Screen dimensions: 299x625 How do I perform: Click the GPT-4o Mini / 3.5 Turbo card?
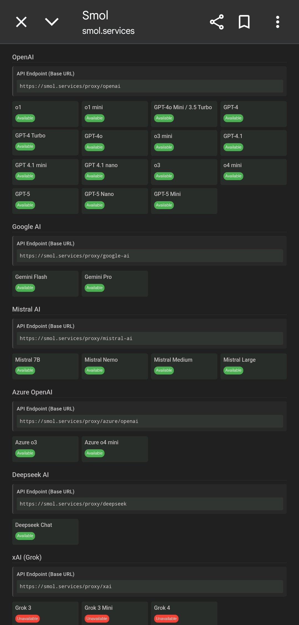[184, 114]
